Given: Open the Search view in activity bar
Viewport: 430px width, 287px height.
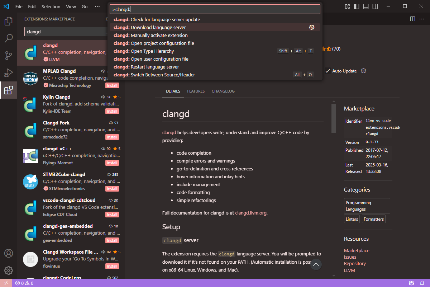Looking at the screenshot, I should [x=9, y=38].
